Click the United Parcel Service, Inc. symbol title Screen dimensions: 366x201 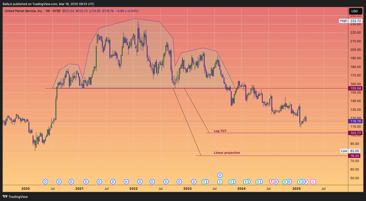click(x=24, y=11)
